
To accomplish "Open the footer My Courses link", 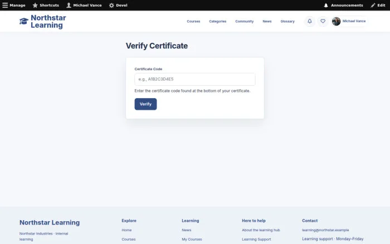I will pyautogui.click(x=192, y=240).
